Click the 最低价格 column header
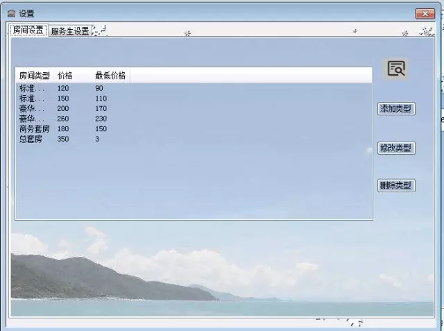The width and height of the screenshot is (444, 331). pos(110,76)
